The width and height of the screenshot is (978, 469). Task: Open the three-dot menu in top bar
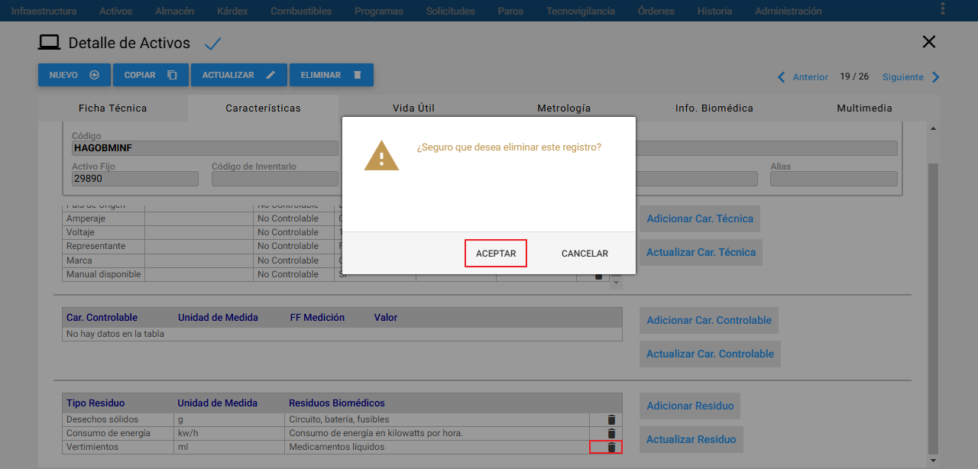click(x=943, y=9)
